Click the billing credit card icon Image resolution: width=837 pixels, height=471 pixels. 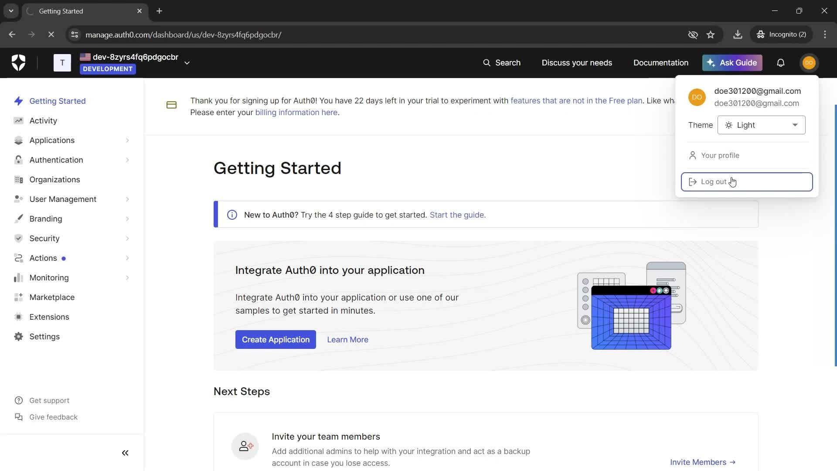tap(171, 105)
